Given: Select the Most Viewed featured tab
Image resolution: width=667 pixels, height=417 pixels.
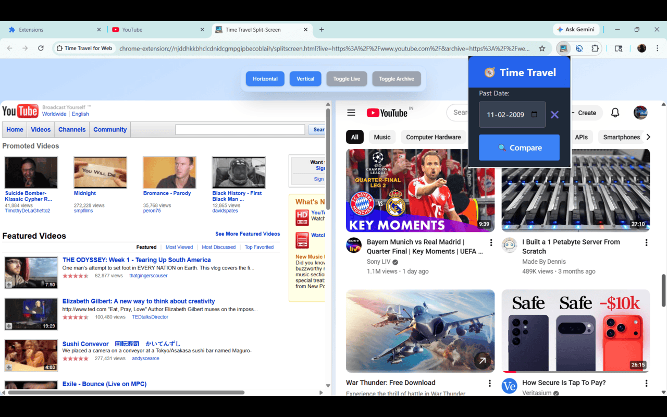Looking at the screenshot, I should 179,247.
